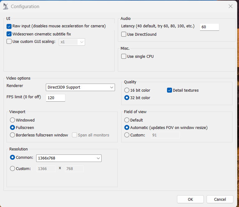Image resolution: width=239 pixels, height=207 pixels.
Task: Enable Use single CPU checkbox
Action: tap(124, 56)
